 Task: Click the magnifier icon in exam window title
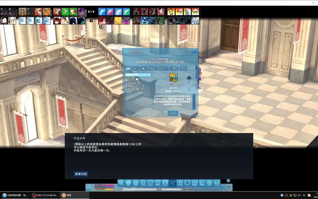[126, 52]
